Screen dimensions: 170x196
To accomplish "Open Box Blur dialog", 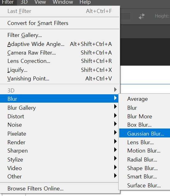I will coord(144,125).
